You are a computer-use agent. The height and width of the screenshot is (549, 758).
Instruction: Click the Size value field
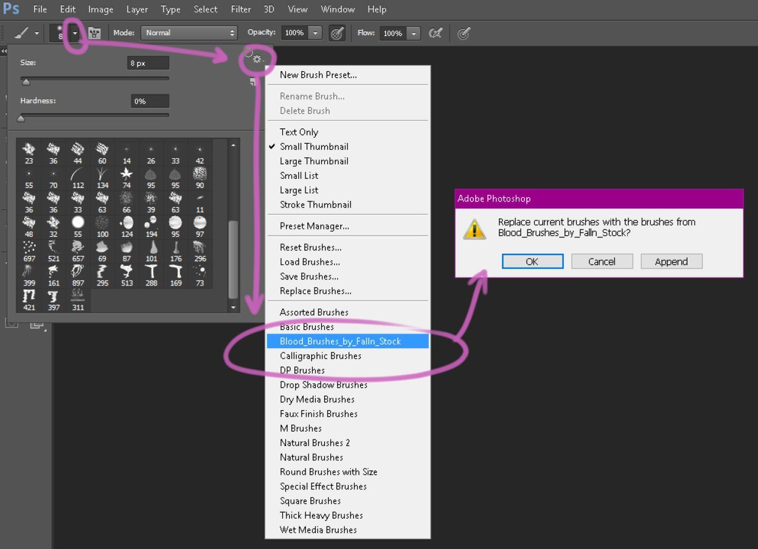click(148, 63)
